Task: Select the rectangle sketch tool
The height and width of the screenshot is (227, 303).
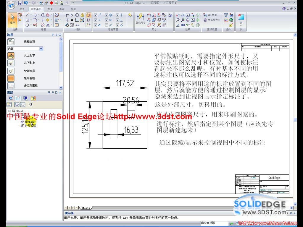Action: tap(28, 20)
